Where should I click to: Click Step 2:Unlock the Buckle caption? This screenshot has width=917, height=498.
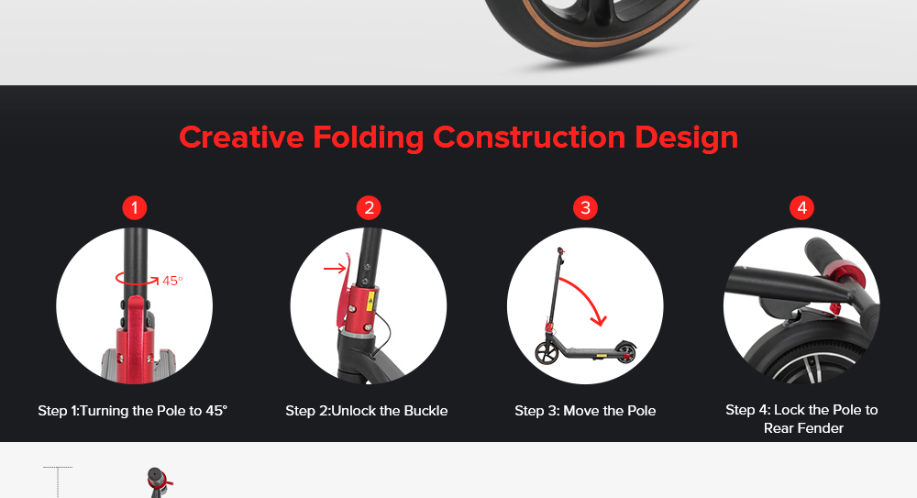tap(367, 411)
